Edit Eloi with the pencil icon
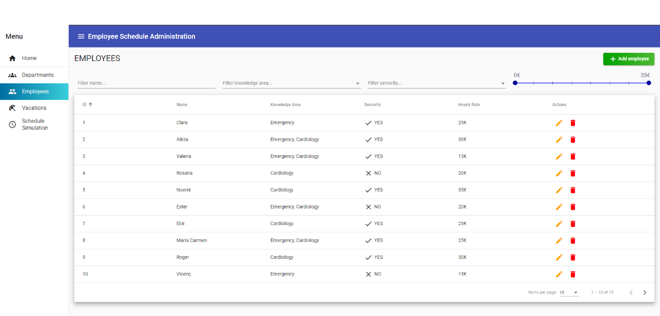Screen dimensions: 660x316 click(559, 224)
